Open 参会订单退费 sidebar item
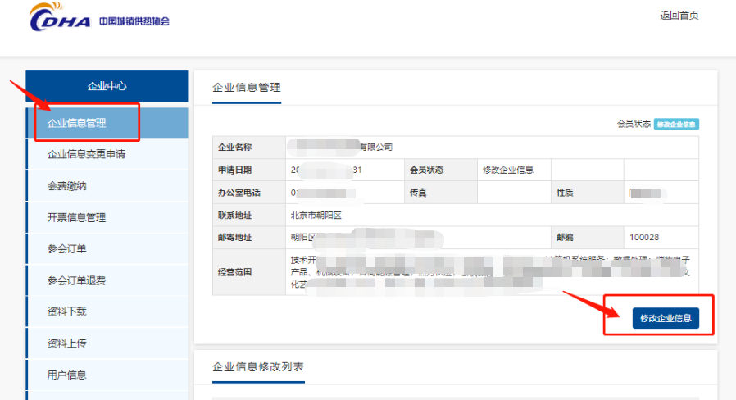 (107, 280)
